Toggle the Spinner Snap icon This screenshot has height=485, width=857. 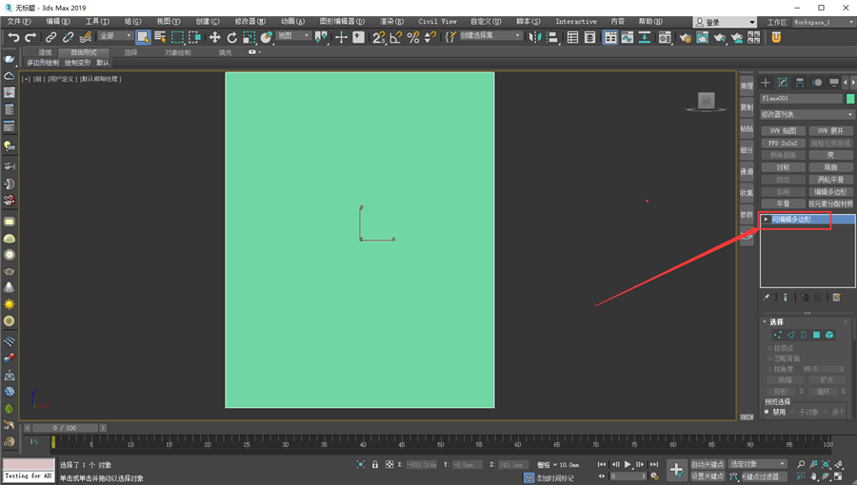(430, 37)
